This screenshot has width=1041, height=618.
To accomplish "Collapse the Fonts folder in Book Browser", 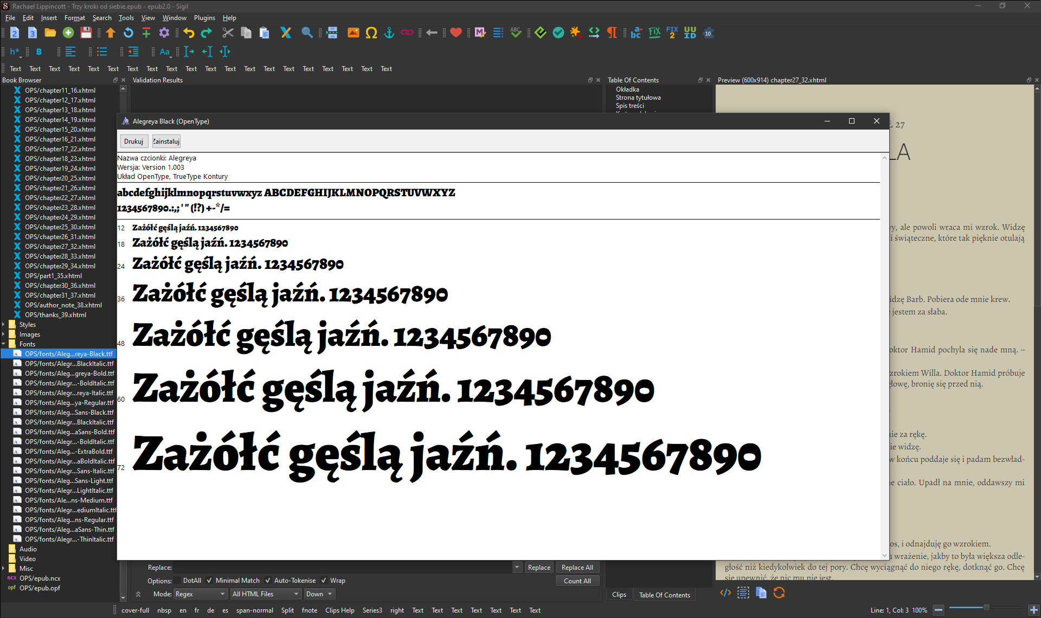I will (4, 344).
